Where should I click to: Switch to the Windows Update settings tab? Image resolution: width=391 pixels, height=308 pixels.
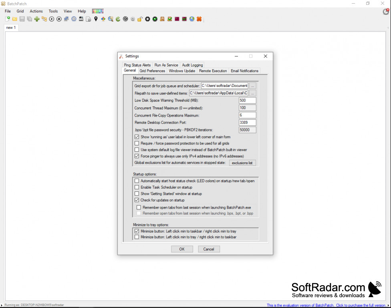182,71
